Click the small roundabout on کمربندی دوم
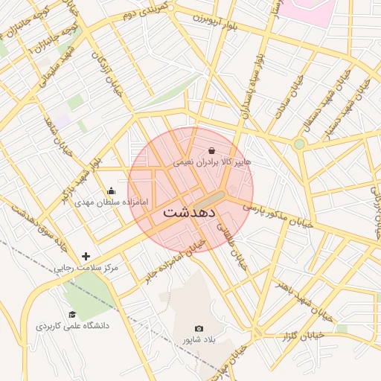The height and width of the screenshot is (381, 381). coord(170,8)
